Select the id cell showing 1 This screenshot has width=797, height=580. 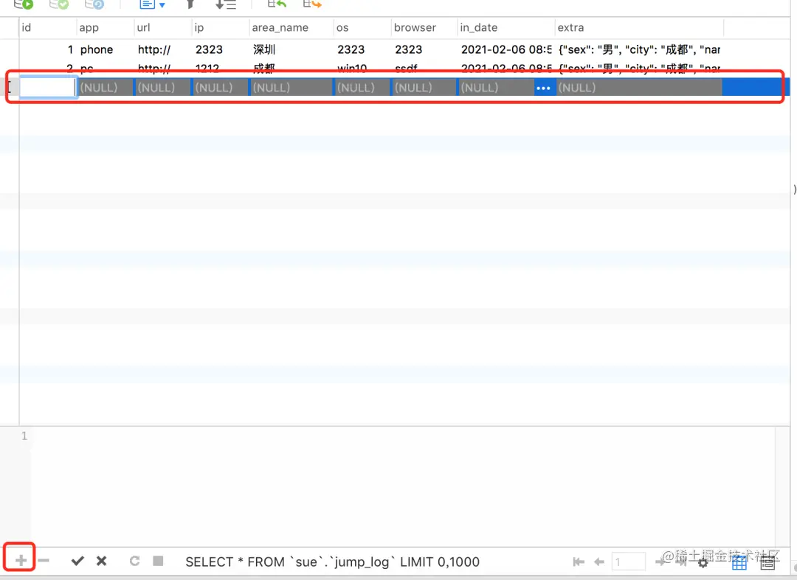click(48, 49)
